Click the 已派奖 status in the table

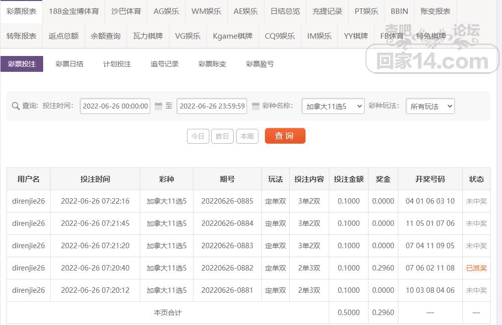coord(476,268)
